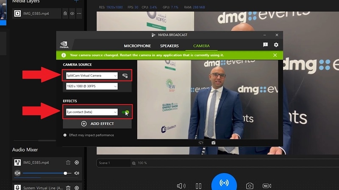Click the NVIDIA logo in Broadcast window

(x=64, y=45)
